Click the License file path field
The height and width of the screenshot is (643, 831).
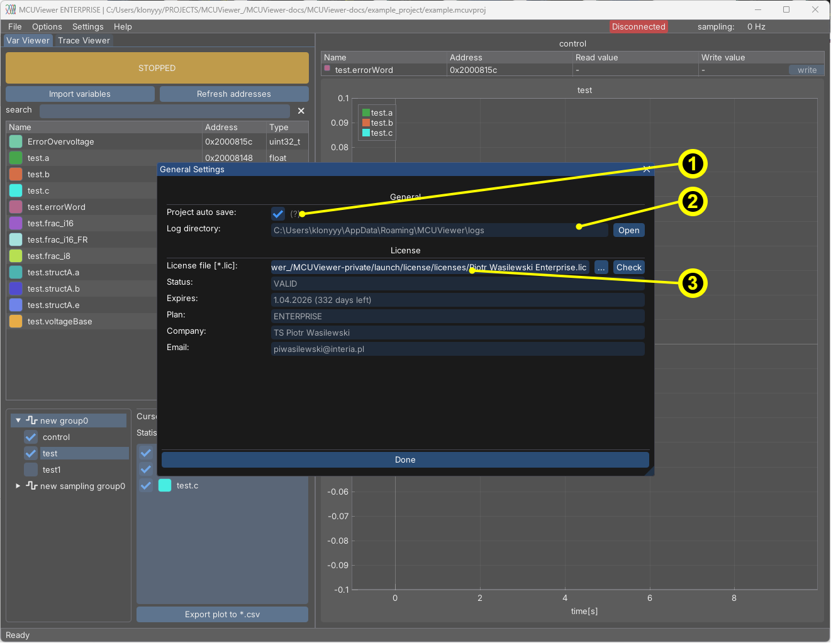[430, 267]
